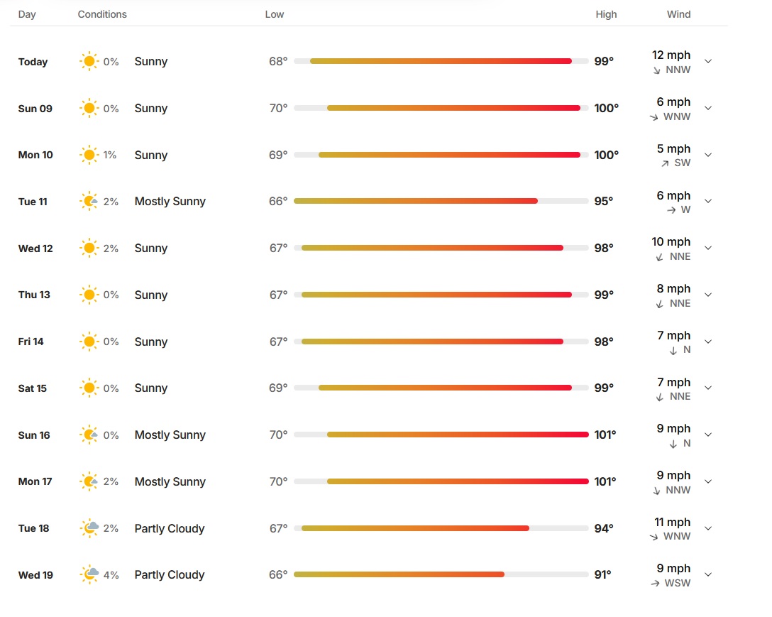Click the Mon 10 temperature range bar
This screenshot has height=617, width=772.
pos(441,155)
